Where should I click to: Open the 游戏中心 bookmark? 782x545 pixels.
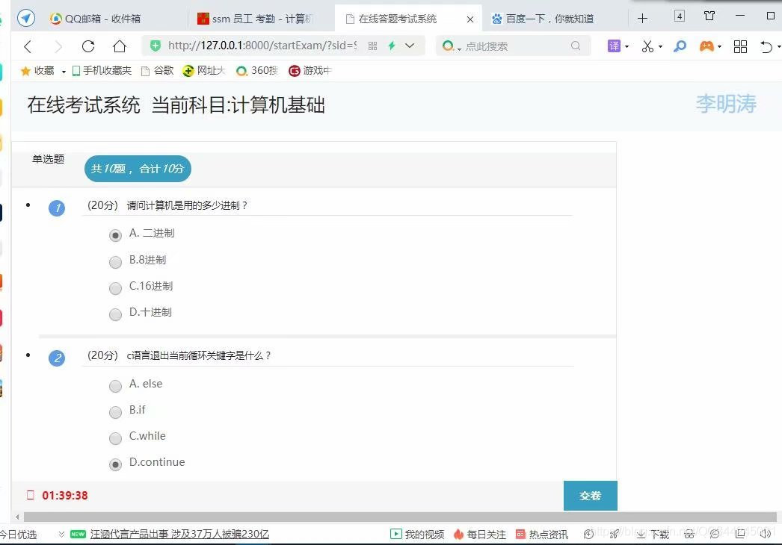coord(310,71)
